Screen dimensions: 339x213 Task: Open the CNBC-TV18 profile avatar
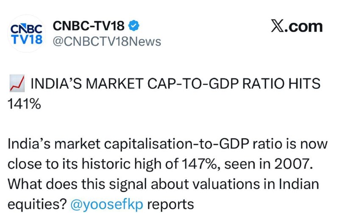[x=26, y=34]
